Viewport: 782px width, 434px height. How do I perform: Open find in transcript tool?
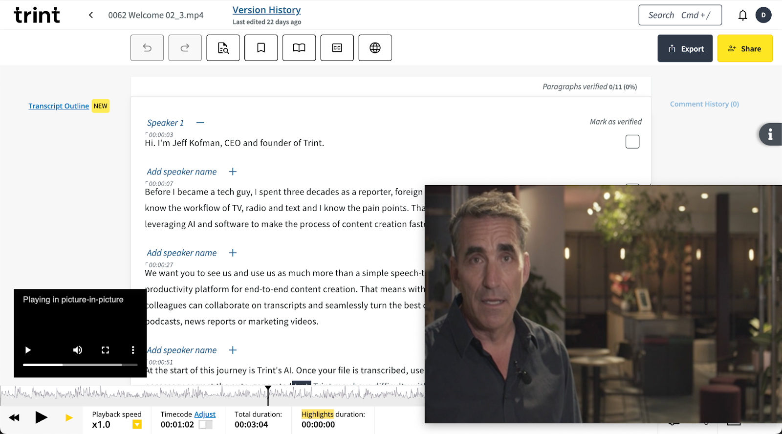click(223, 48)
